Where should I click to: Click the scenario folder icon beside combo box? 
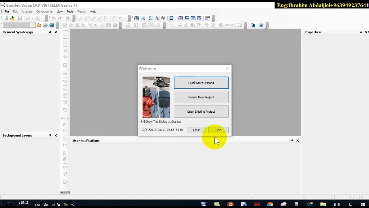coord(39,25)
